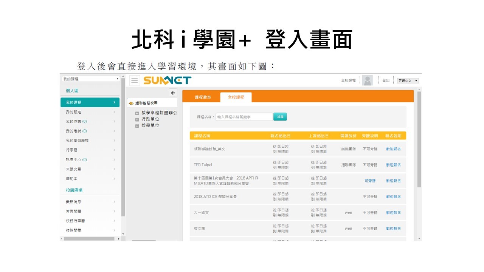Click the 2018 ATD ICE 學習分享會 course name
The height and width of the screenshot is (272, 484).
click(x=216, y=196)
